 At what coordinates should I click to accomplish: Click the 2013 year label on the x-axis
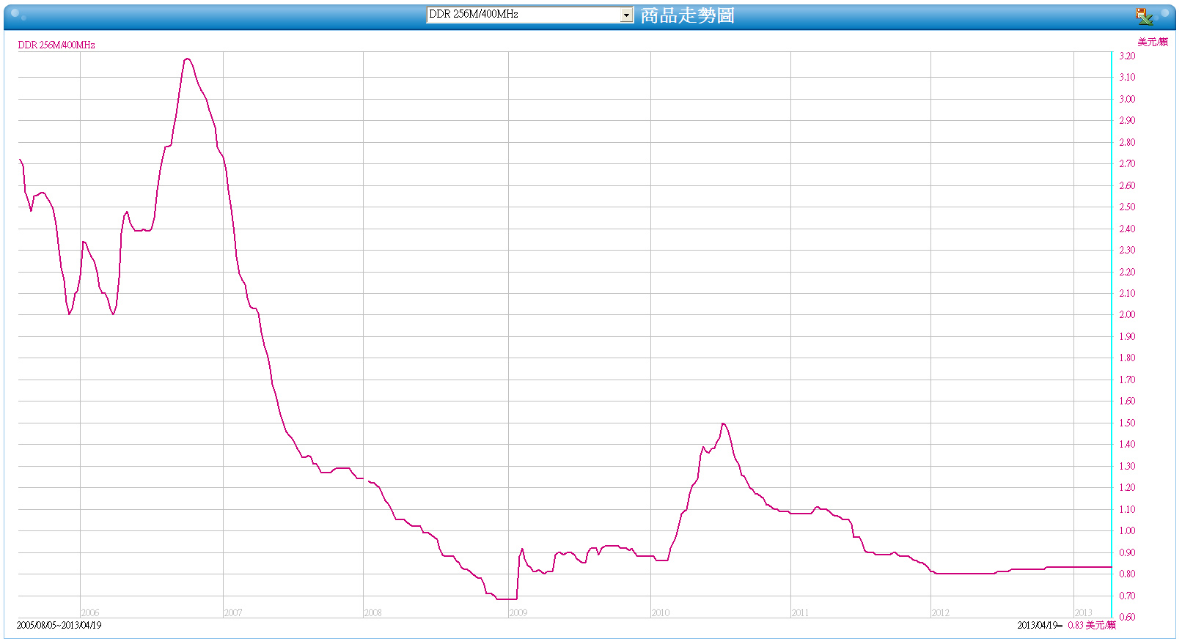[x=1084, y=612]
